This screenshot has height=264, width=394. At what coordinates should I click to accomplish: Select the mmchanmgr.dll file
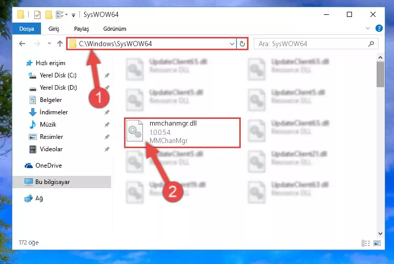[182, 132]
